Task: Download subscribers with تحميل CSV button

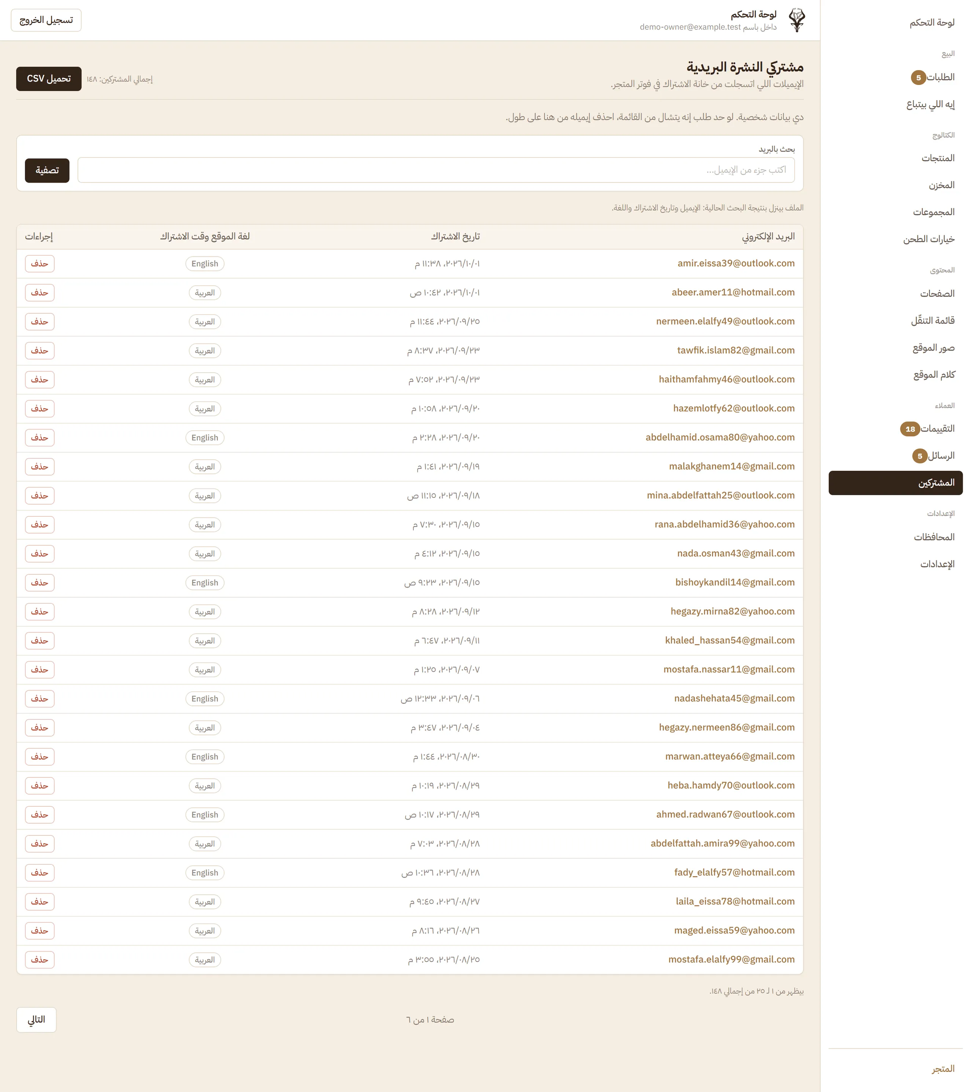Action: click(x=49, y=79)
